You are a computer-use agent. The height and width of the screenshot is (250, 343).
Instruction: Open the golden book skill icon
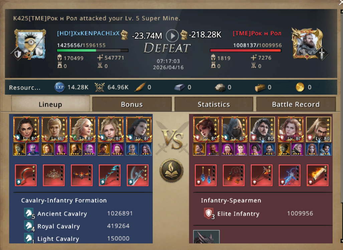172,170
